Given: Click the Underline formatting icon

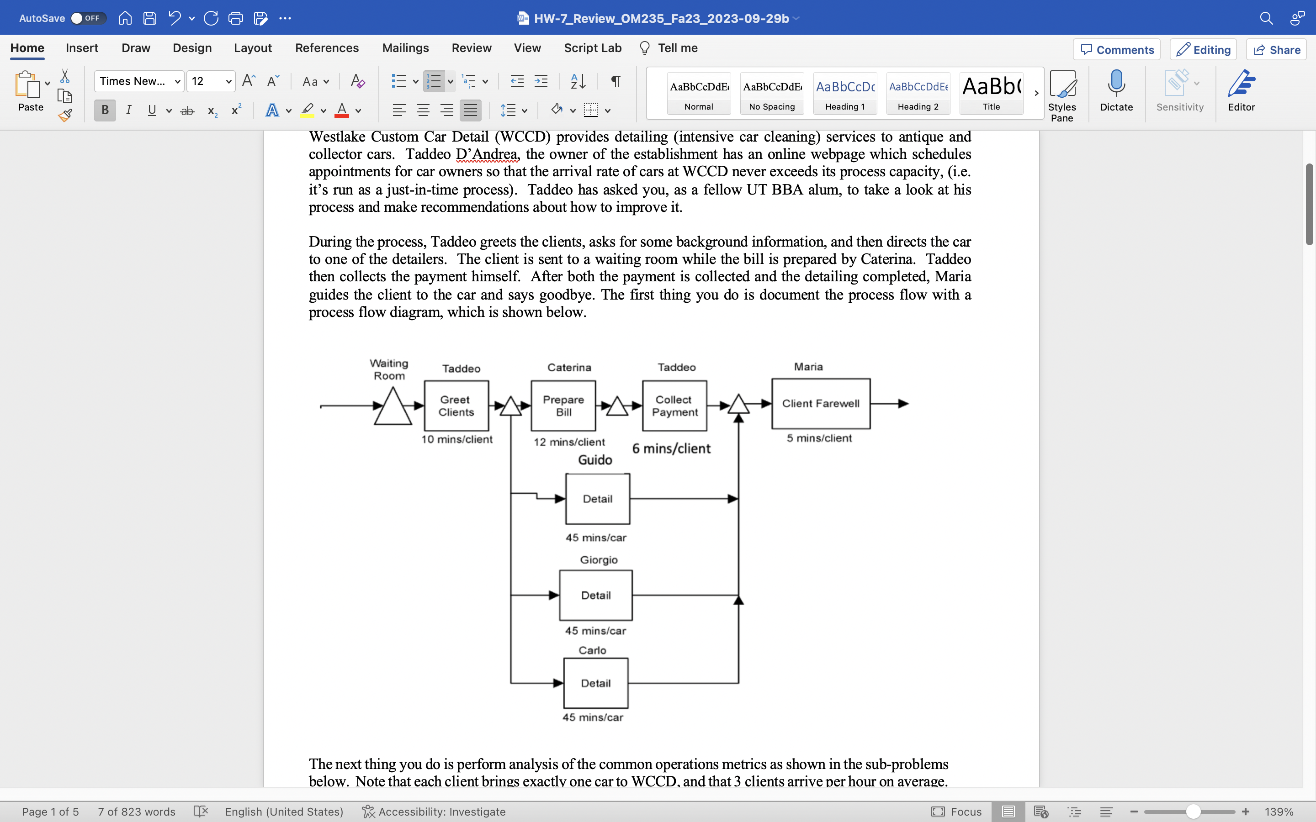Looking at the screenshot, I should pos(151,112).
